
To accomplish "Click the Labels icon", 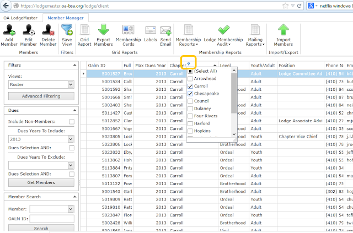I will click(151, 30).
